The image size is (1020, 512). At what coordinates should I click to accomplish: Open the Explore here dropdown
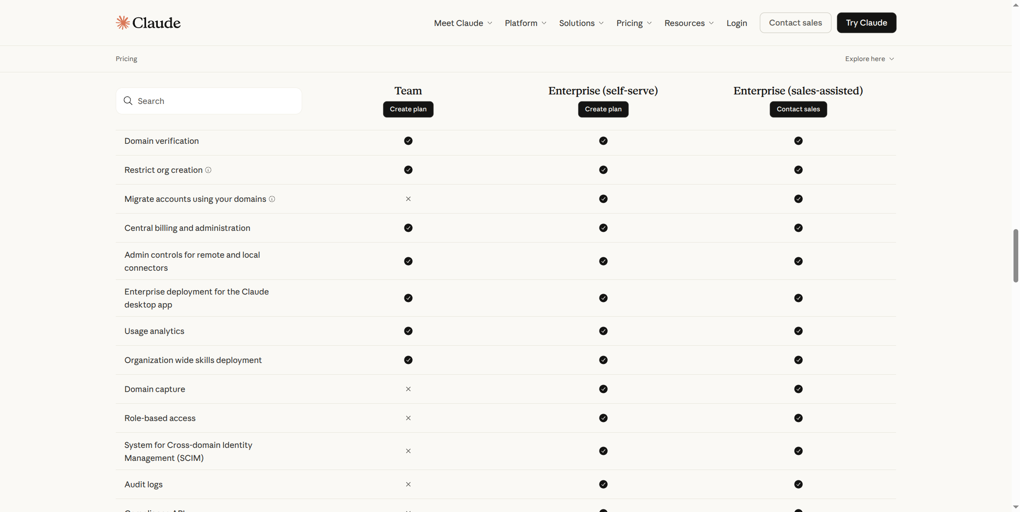pyautogui.click(x=869, y=59)
